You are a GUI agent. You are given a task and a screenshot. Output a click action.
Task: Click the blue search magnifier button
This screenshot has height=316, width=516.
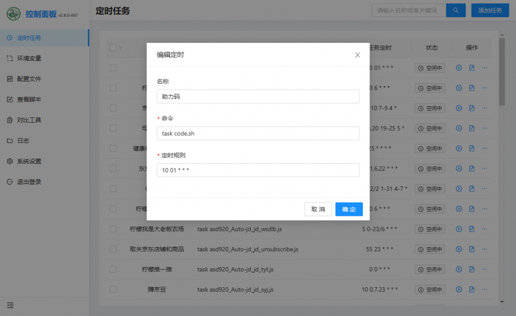tap(456, 10)
